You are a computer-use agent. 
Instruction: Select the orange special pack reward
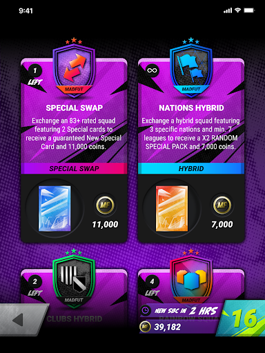tap(172, 208)
